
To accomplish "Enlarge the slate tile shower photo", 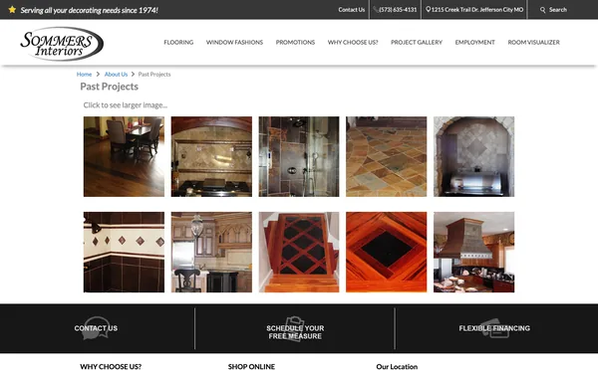I will pyautogui.click(x=299, y=156).
